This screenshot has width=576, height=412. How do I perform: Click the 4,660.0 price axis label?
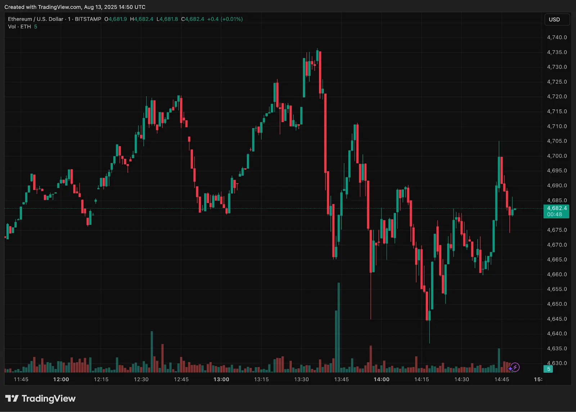pos(557,274)
